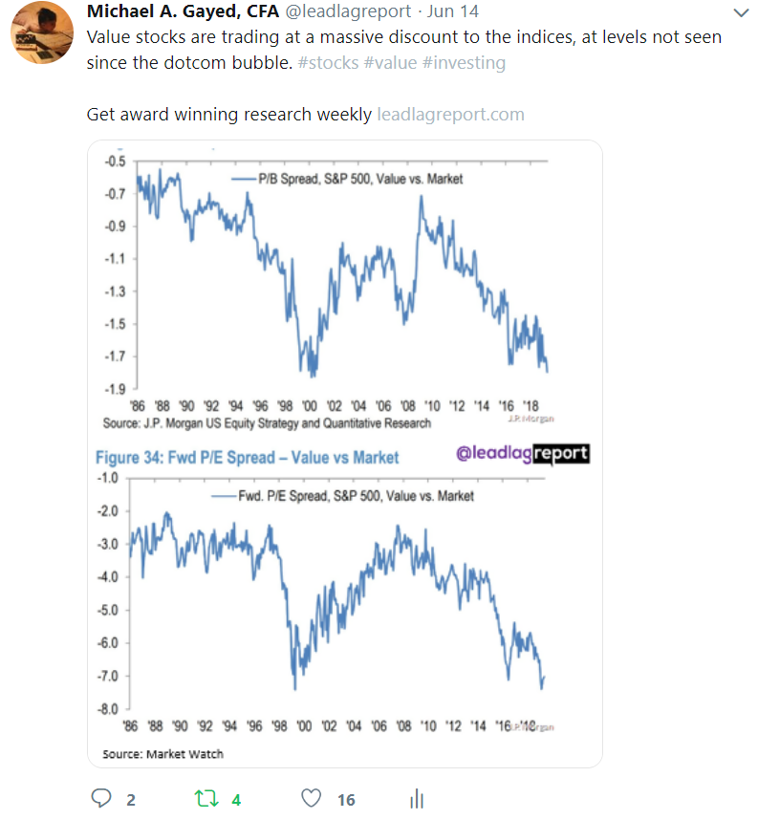
Task: Visit the leadlagreport.com link
Action: click(x=450, y=115)
